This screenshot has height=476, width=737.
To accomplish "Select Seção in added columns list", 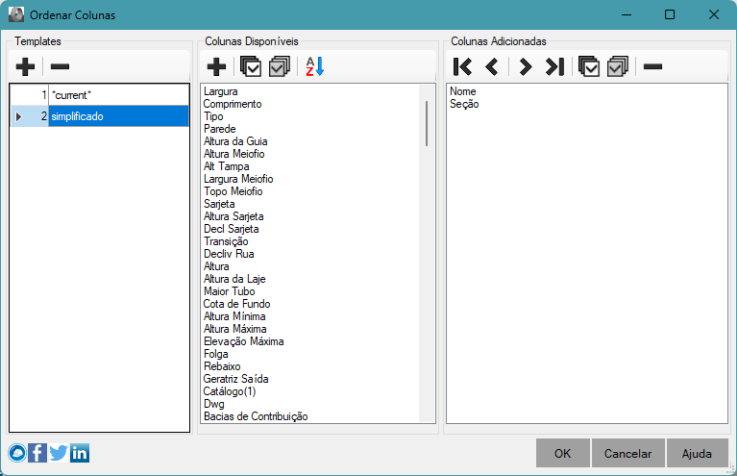I will tap(464, 104).
